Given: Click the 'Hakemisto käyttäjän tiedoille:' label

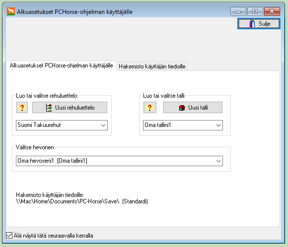Looking at the screenshot, I should (50, 195).
